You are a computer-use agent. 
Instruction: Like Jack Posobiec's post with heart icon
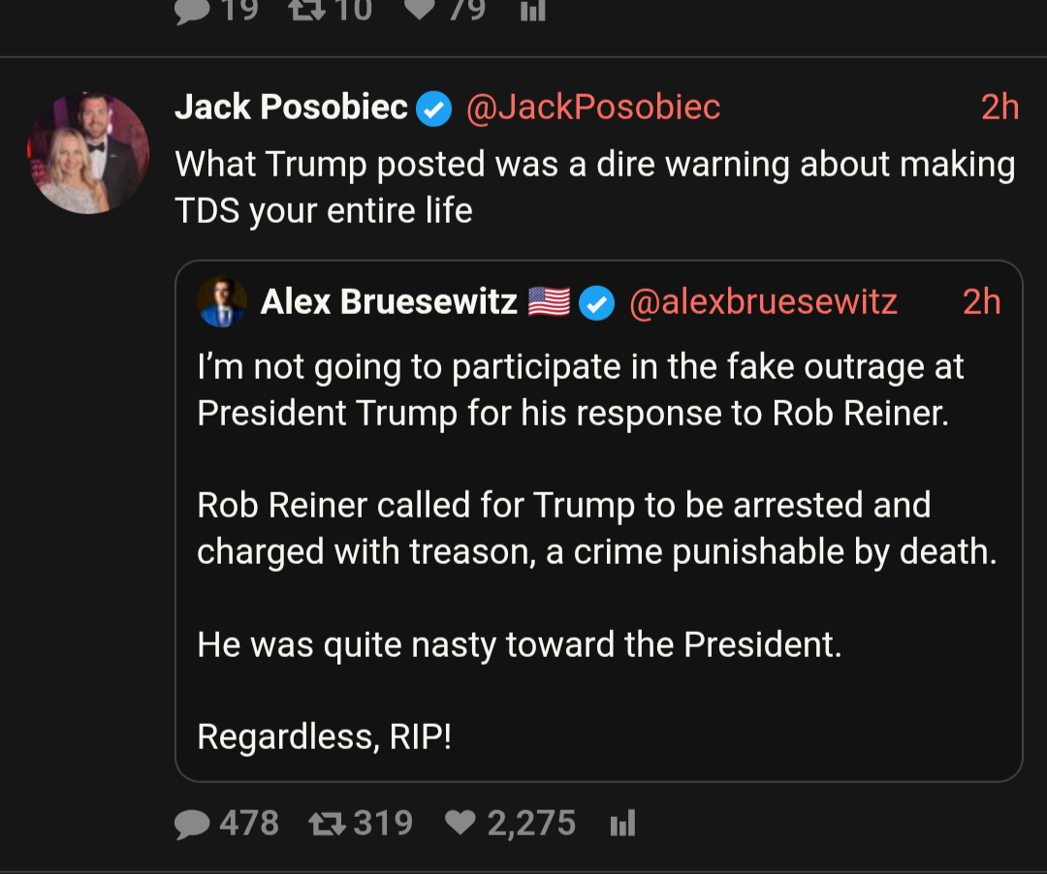(x=460, y=824)
